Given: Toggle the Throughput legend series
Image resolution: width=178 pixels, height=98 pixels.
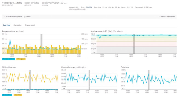Looking at the screenshot, I should pyautogui.click(x=21, y=59).
